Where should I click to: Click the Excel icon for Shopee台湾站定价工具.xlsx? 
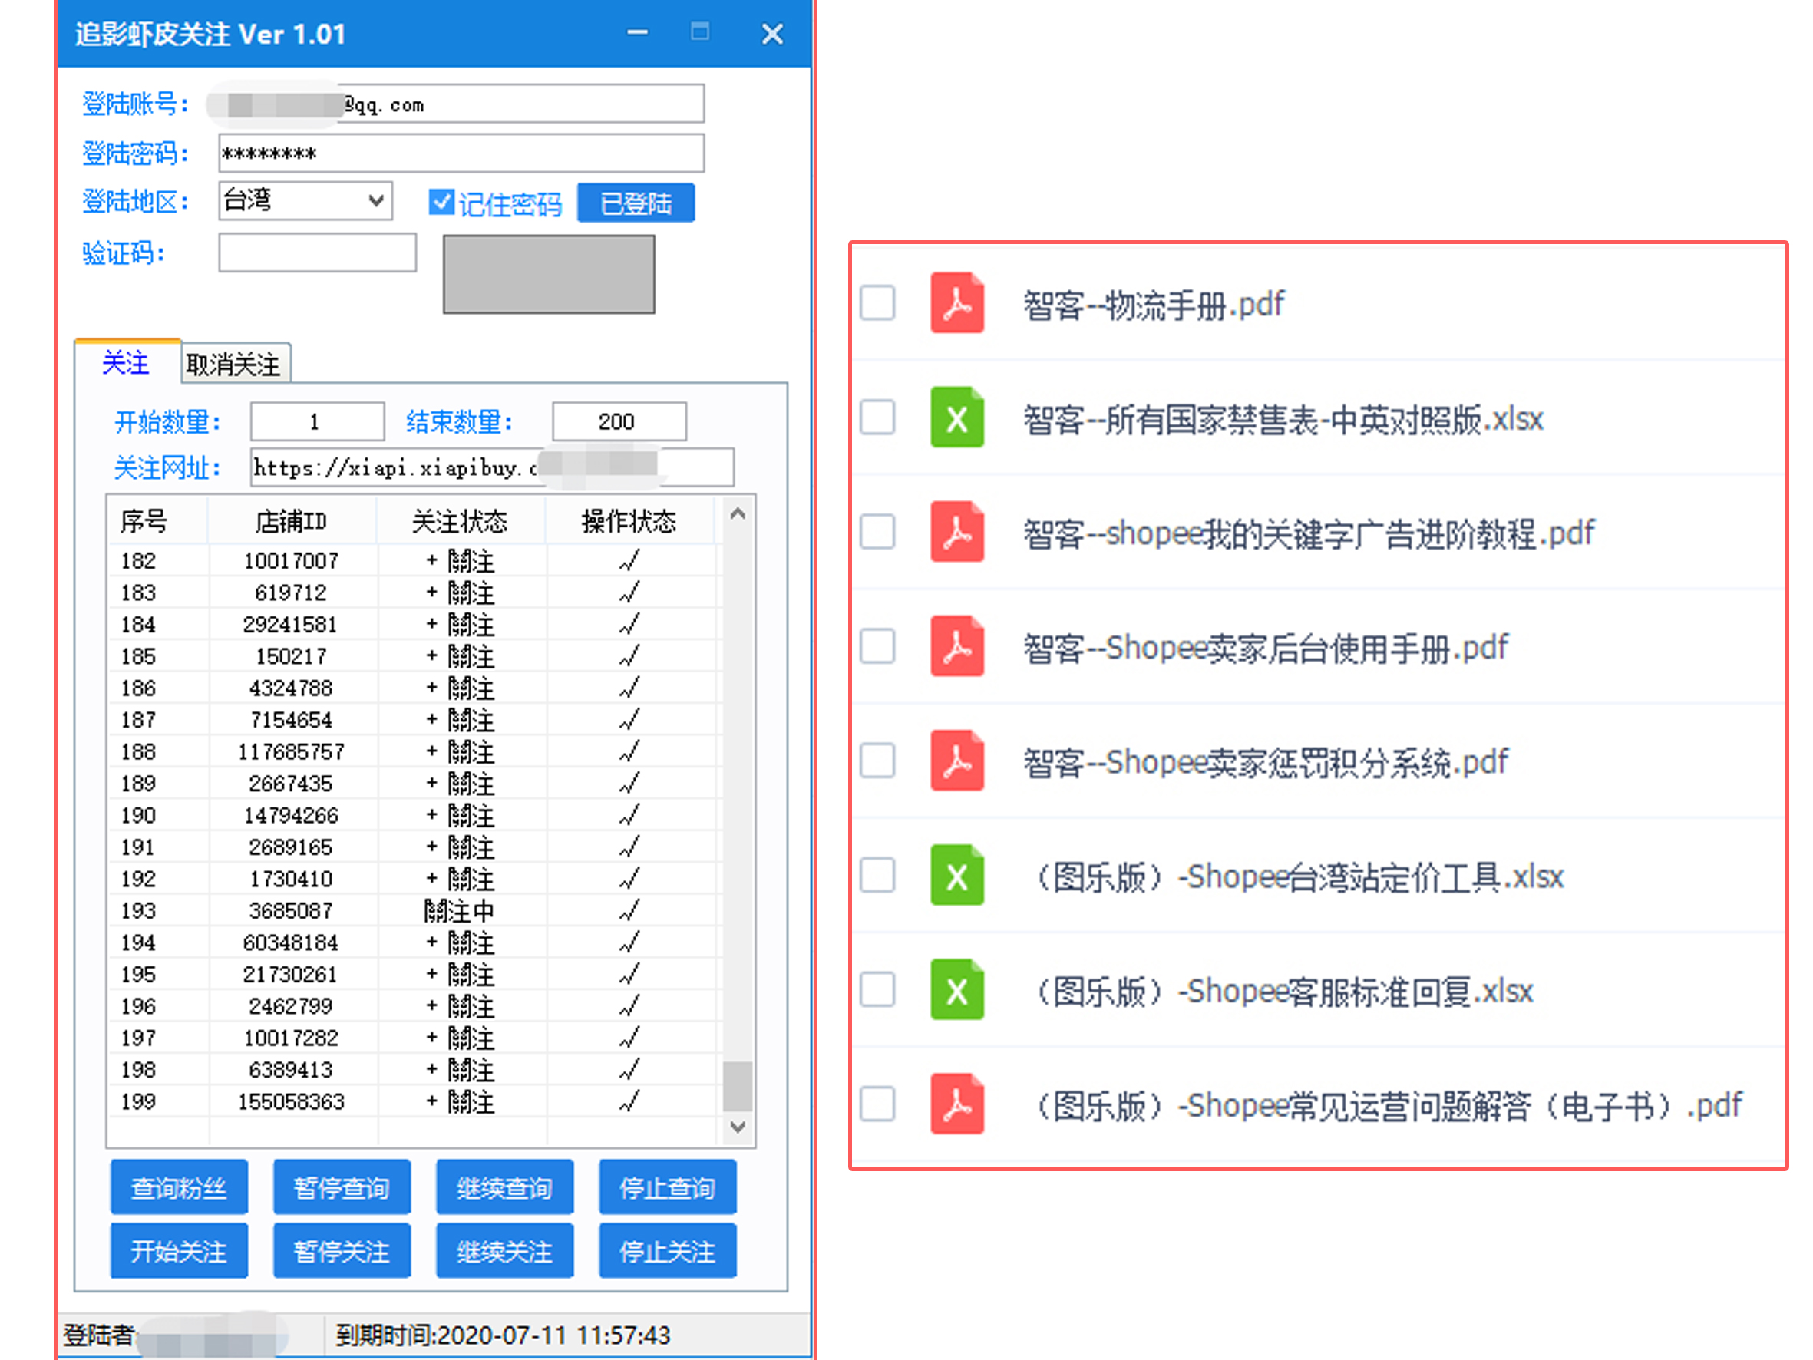956,875
